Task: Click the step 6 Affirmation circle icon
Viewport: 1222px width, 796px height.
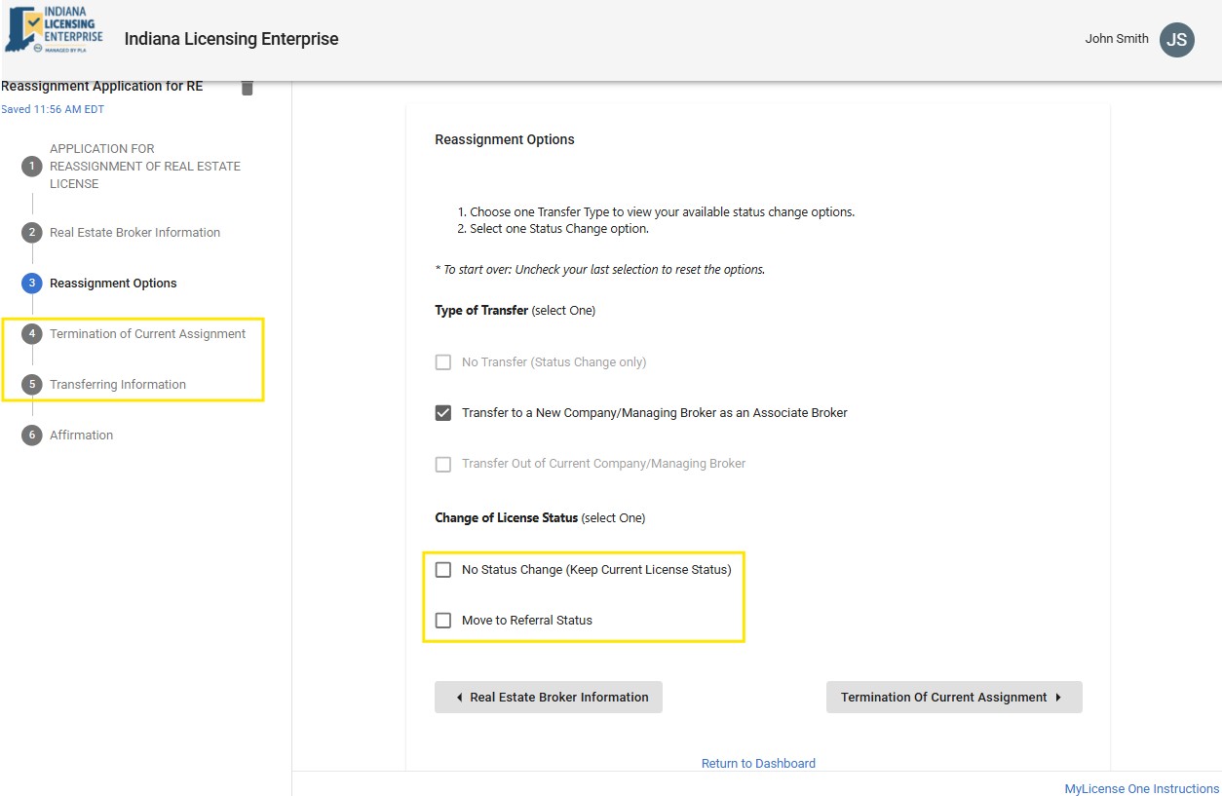Action: tap(32, 436)
